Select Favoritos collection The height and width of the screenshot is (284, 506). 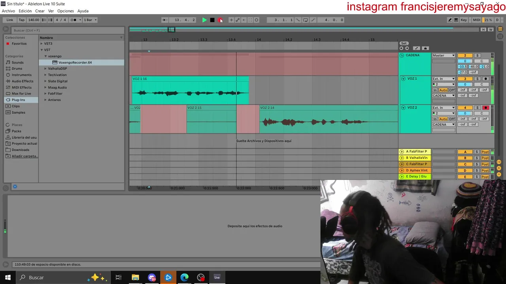[x=19, y=44]
